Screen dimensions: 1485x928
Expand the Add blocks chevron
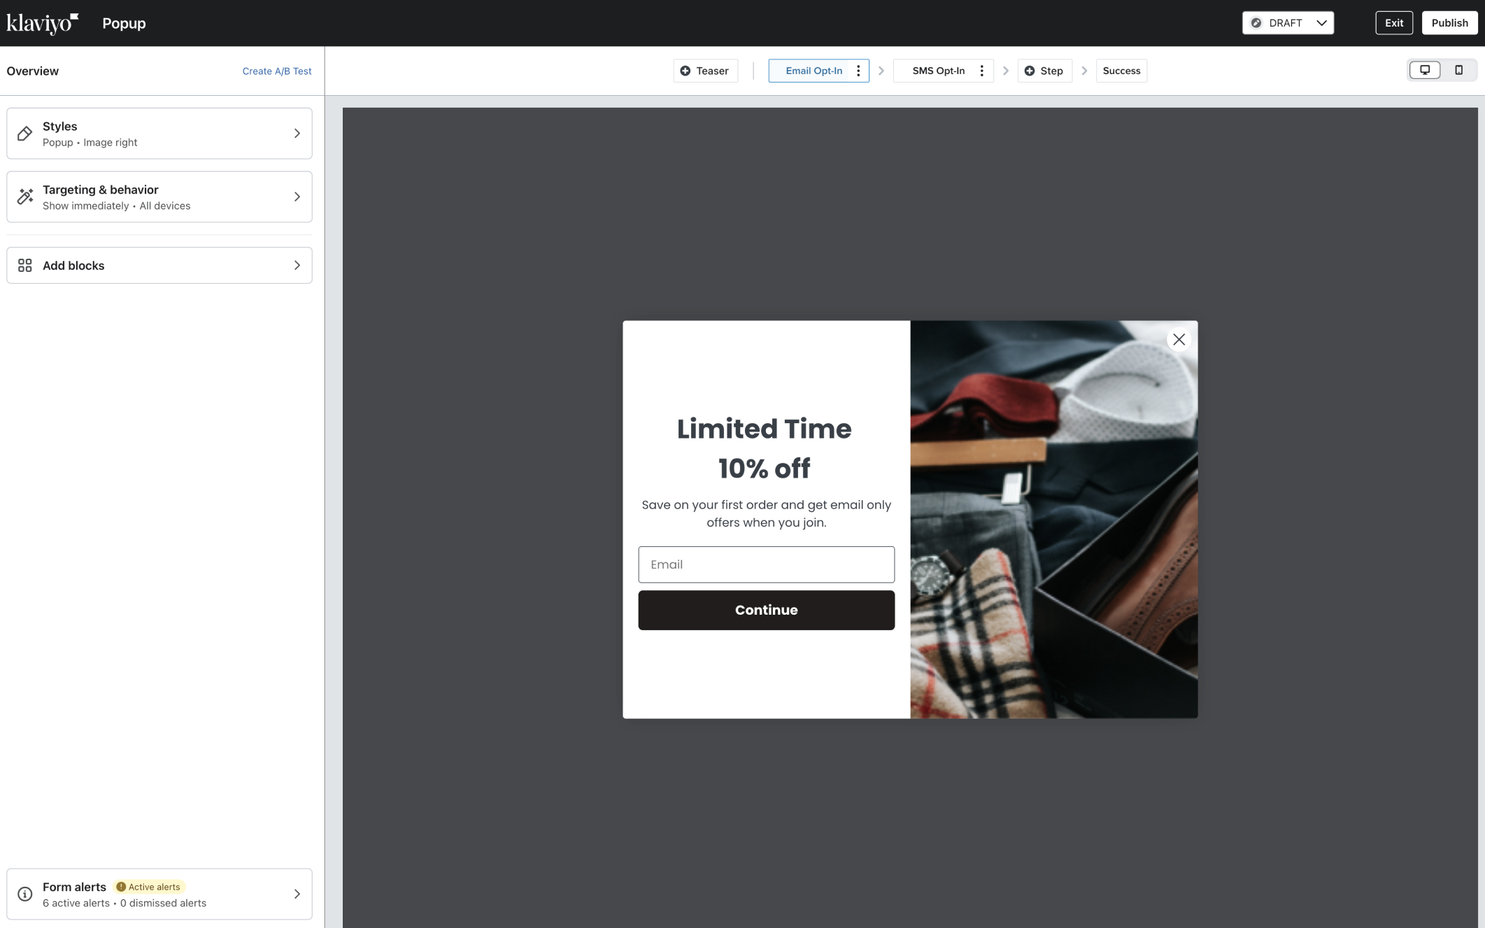(x=297, y=265)
